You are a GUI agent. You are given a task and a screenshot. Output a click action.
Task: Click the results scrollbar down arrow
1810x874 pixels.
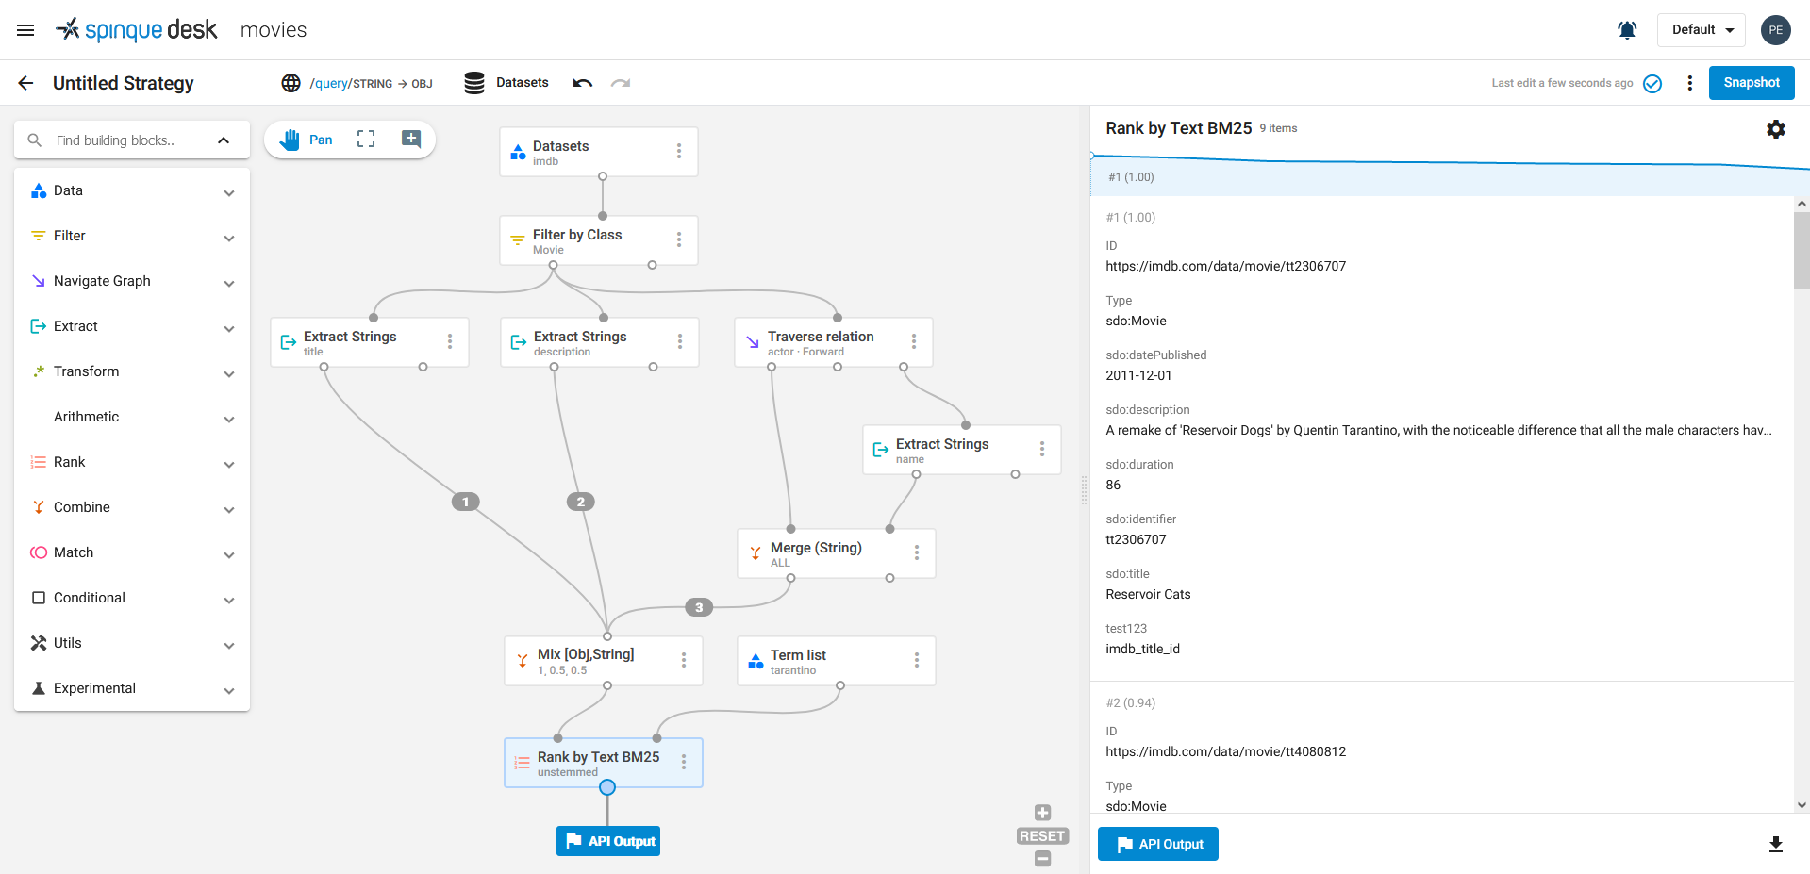[1802, 805]
